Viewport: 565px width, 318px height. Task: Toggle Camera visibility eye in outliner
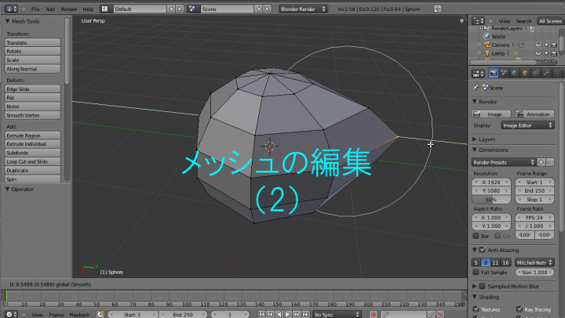[538, 45]
